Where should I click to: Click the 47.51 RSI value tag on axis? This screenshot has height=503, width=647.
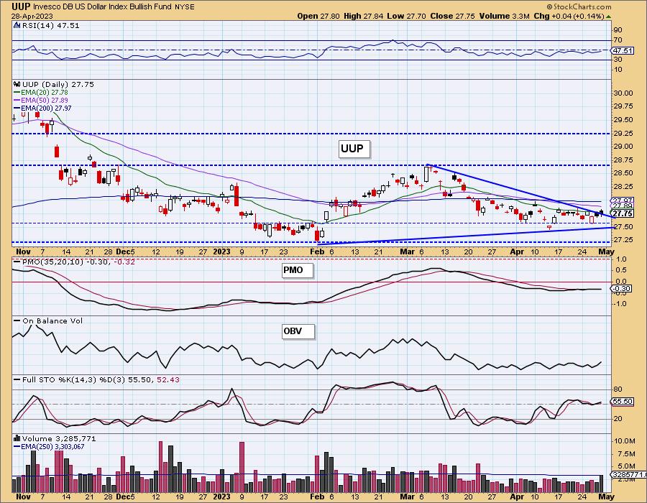(623, 51)
